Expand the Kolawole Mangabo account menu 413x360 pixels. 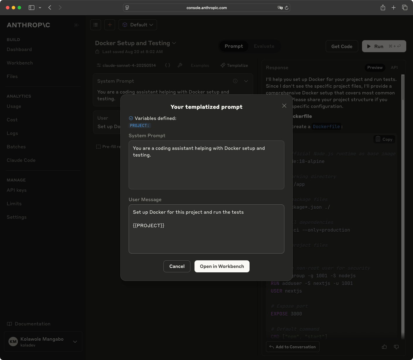point(75,342)
